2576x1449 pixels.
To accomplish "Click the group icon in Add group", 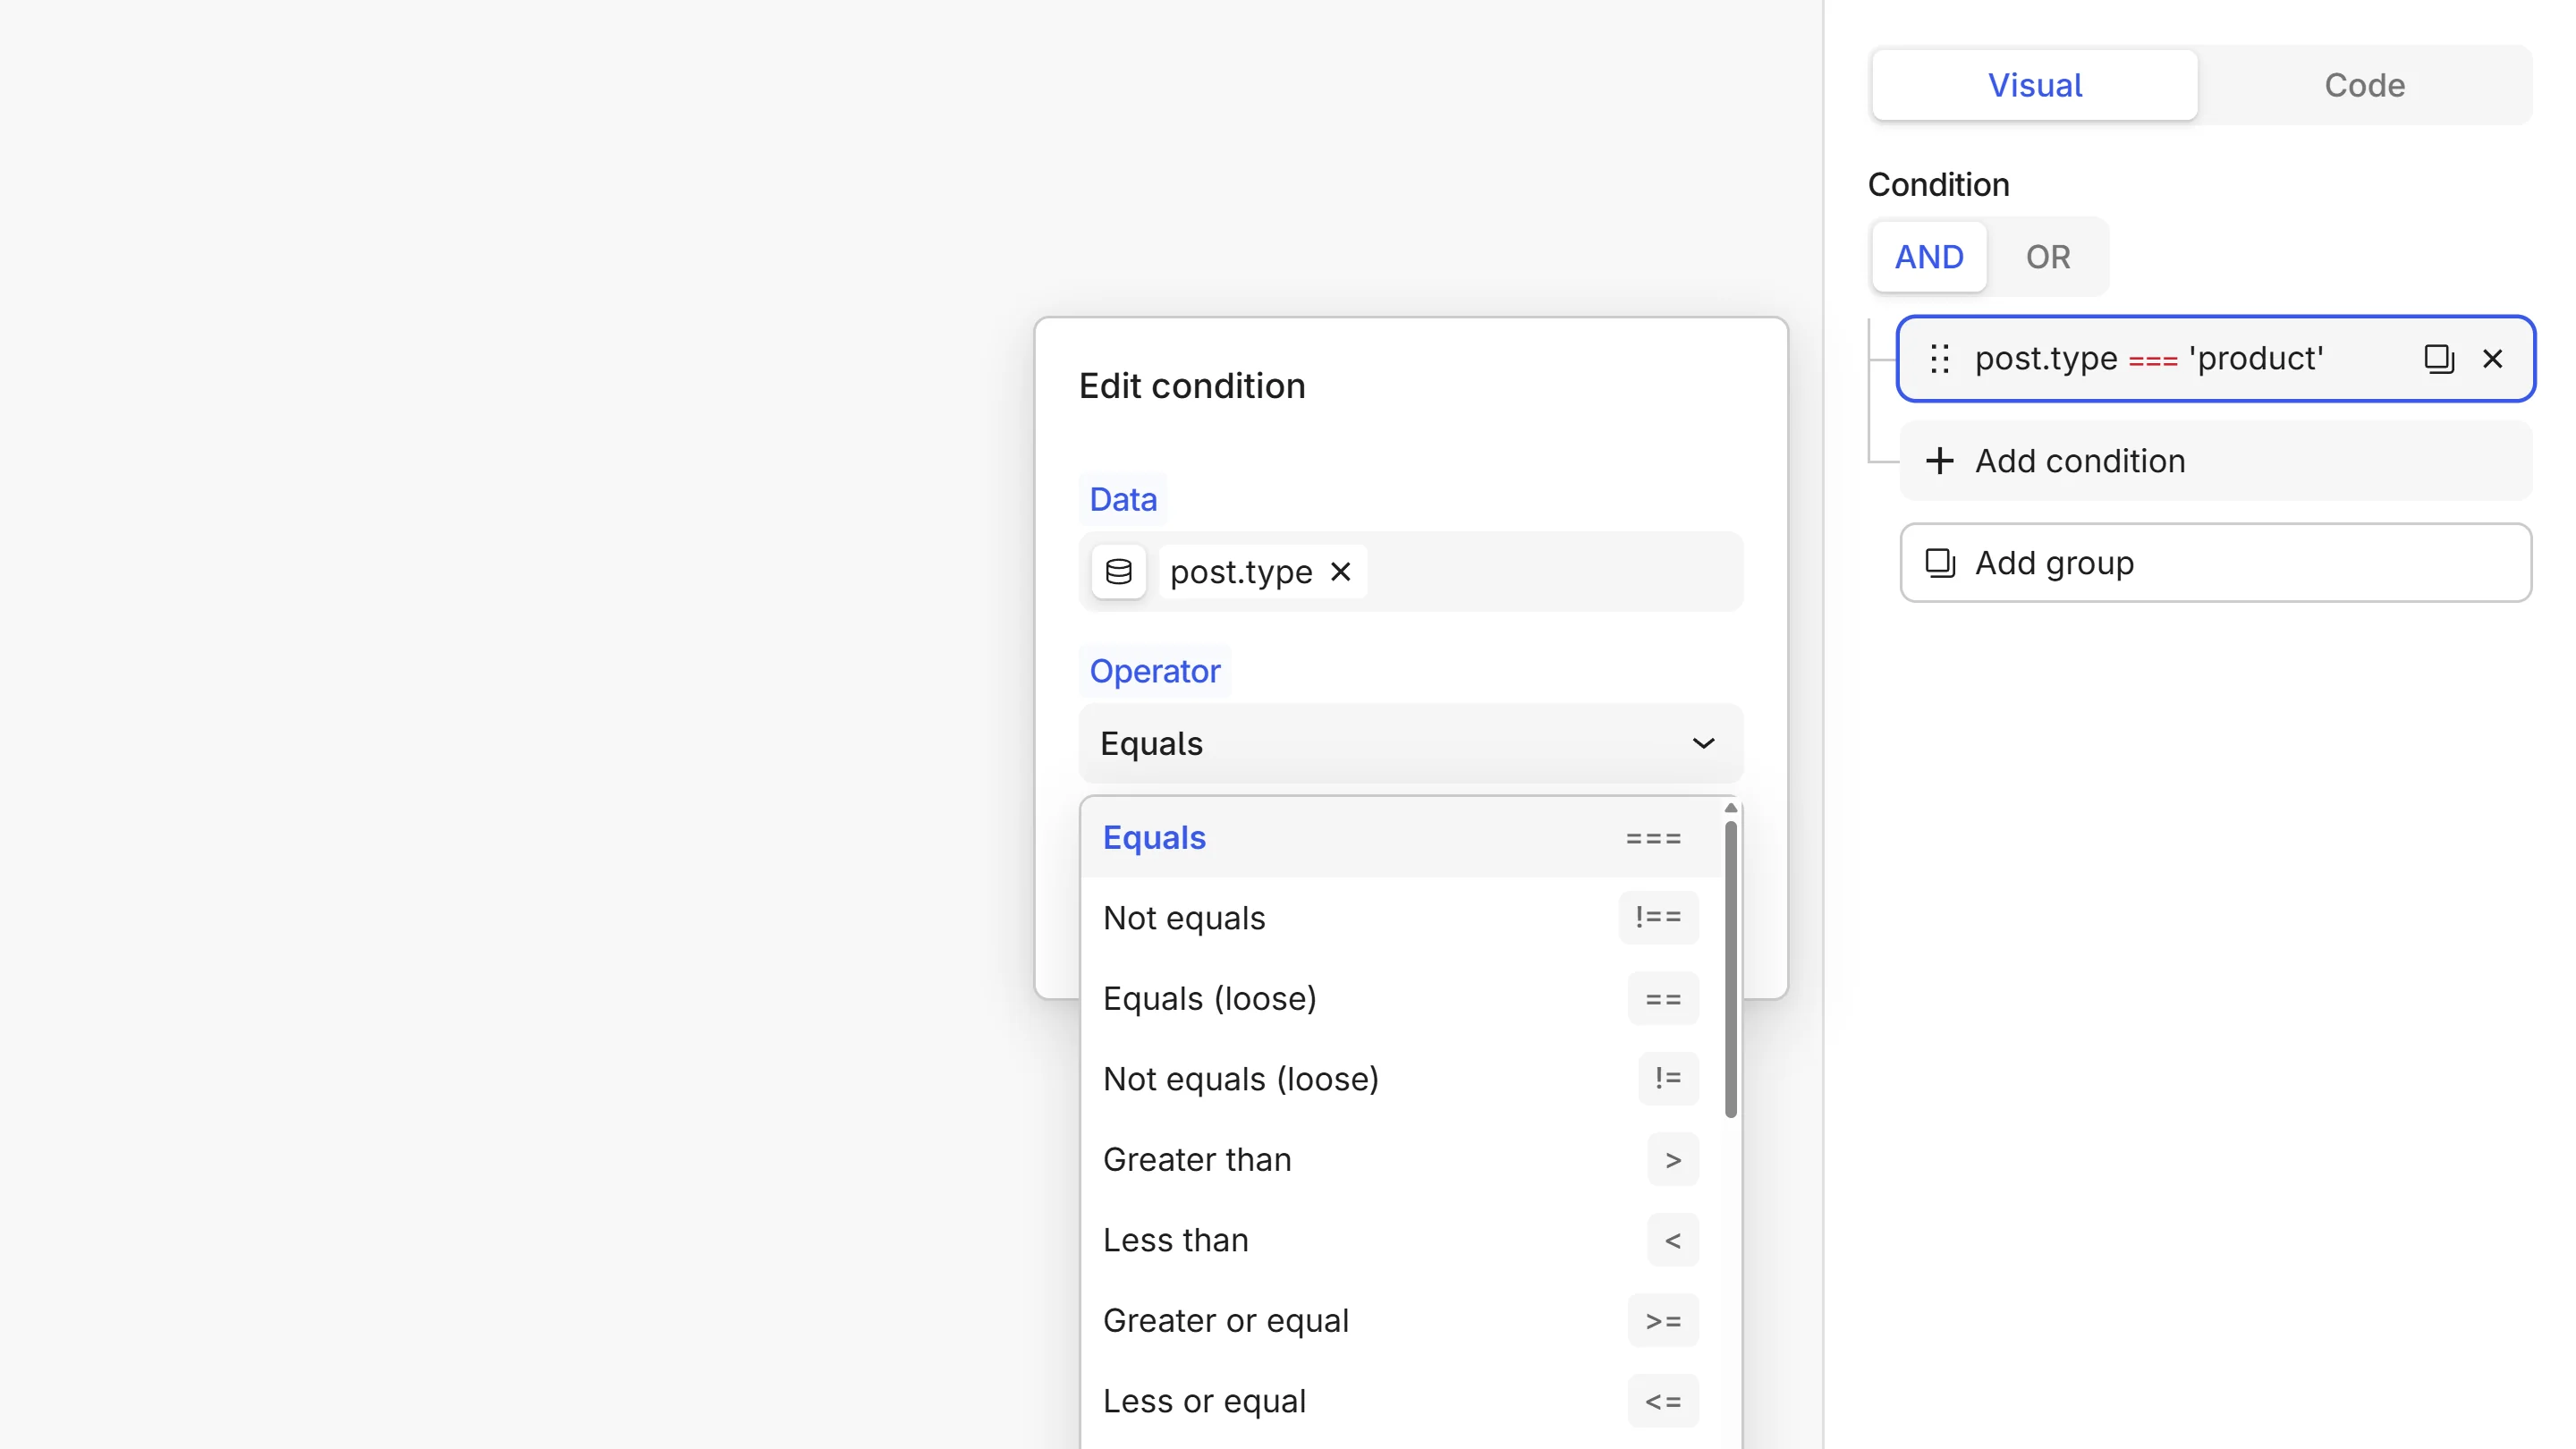I will pos(1940,563).
